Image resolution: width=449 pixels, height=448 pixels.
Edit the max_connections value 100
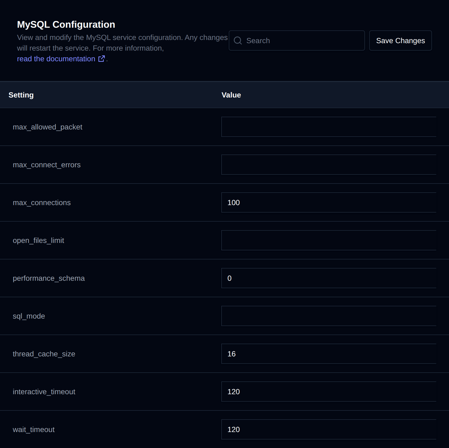[x=329, y=202]
